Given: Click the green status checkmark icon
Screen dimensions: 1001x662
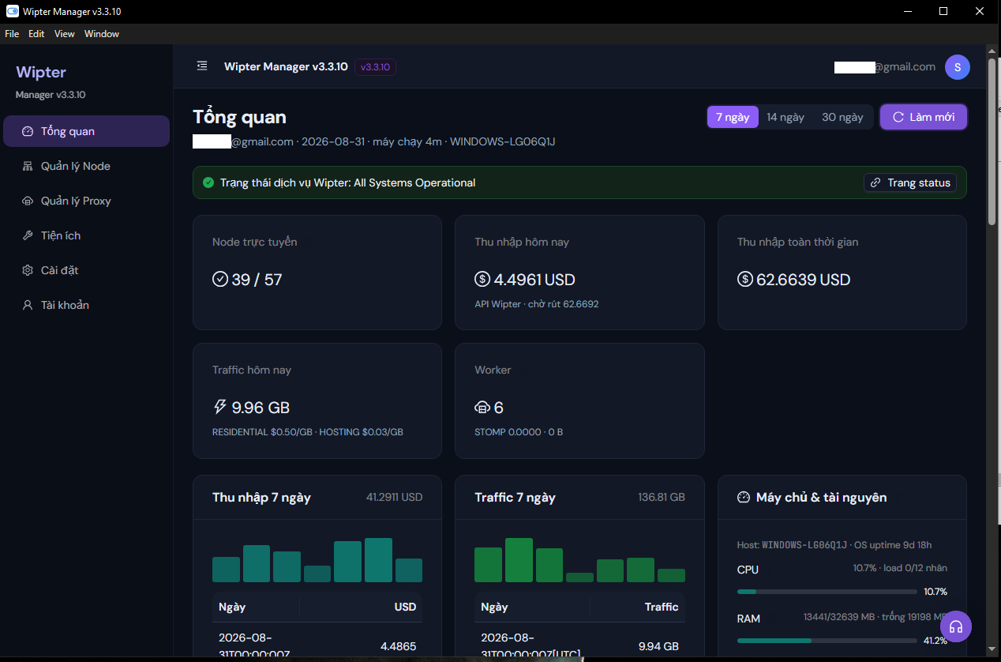Looking at the screenshot, I should (208, 182).
